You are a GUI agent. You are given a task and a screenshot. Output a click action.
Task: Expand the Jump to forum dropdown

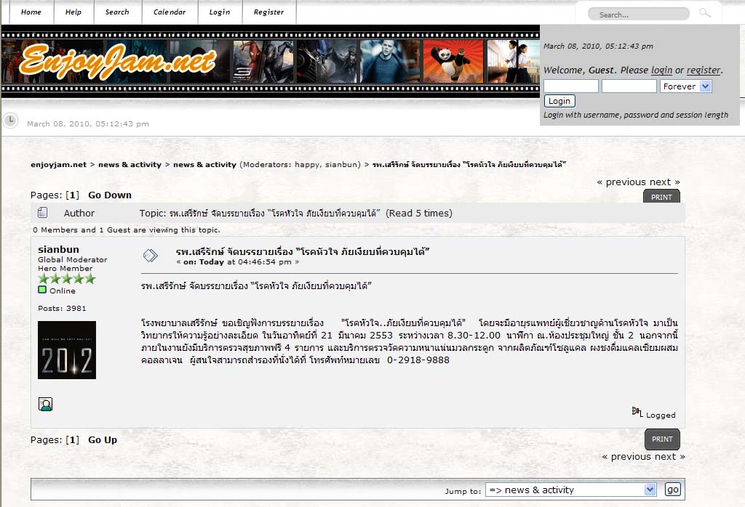[x=570, y=490]
